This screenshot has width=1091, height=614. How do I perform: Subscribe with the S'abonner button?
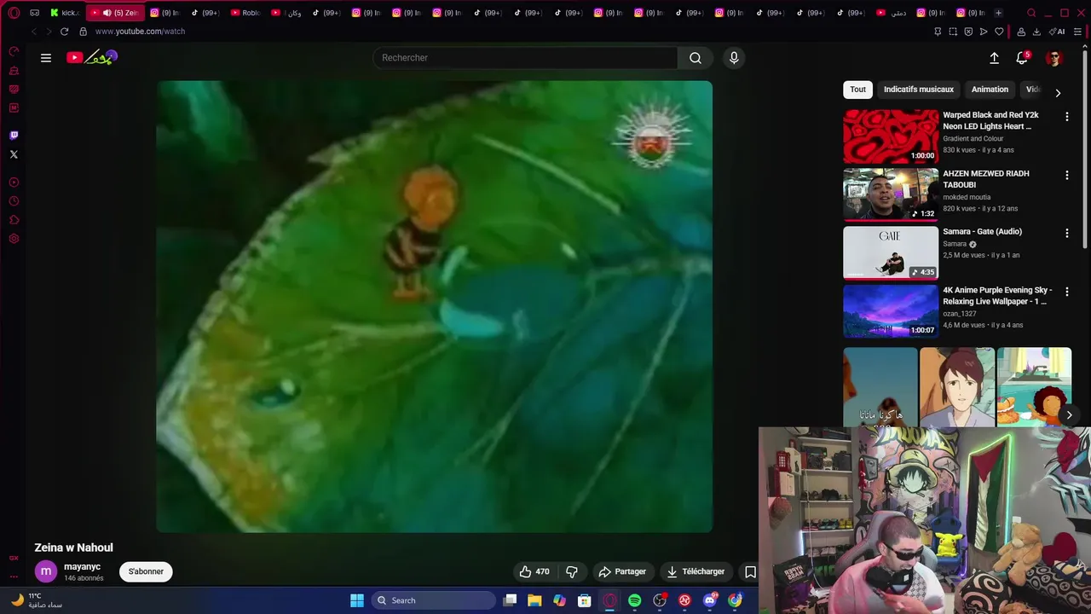pos(146,571)
